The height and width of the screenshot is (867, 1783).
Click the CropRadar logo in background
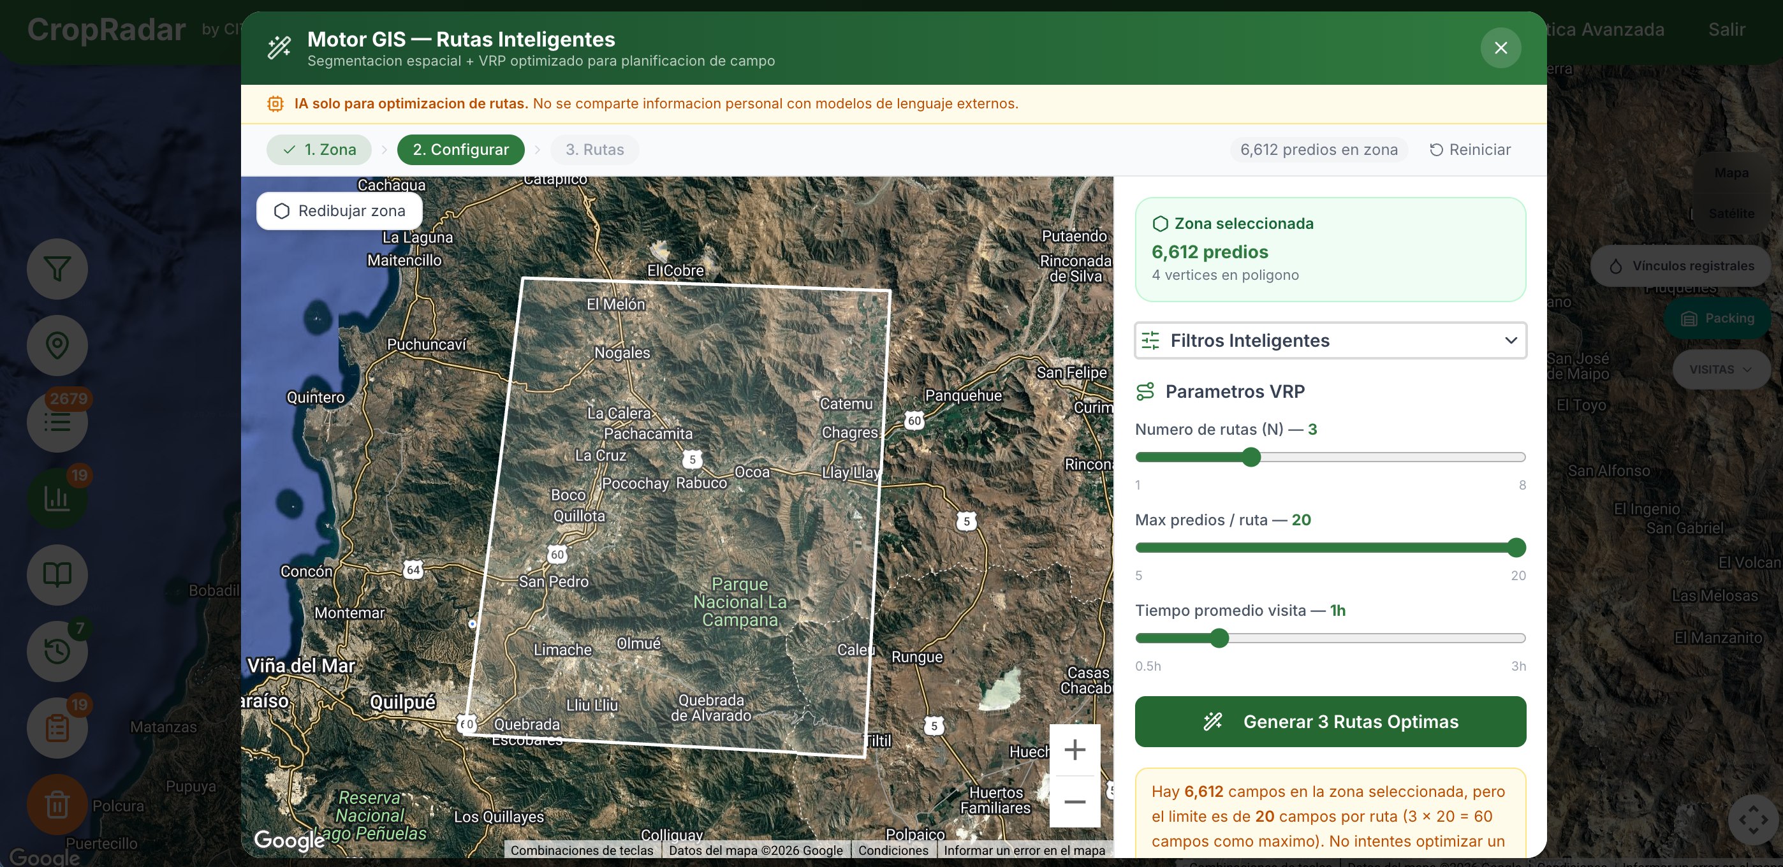pyautogui.click(x=106, y=30)
